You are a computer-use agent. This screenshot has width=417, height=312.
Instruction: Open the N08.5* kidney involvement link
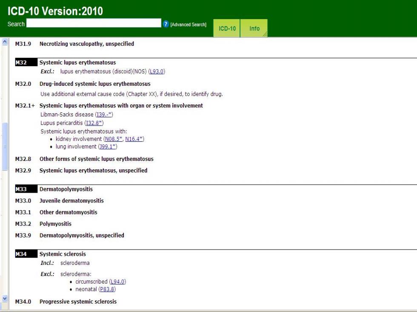click(113, 139)
